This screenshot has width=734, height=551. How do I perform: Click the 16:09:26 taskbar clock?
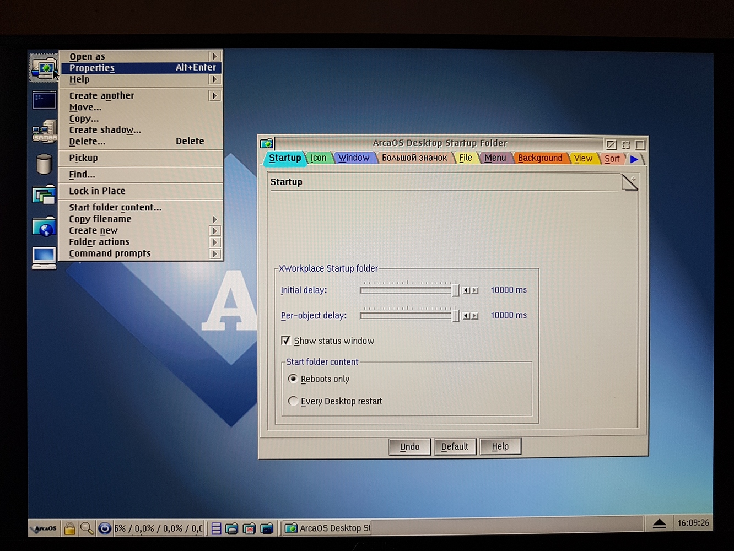coord(693,523)
